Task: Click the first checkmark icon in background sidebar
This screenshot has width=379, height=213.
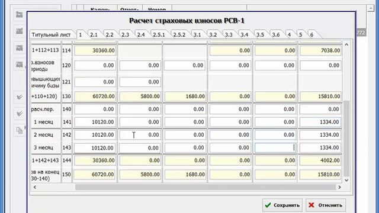Action: pos(20,97)
